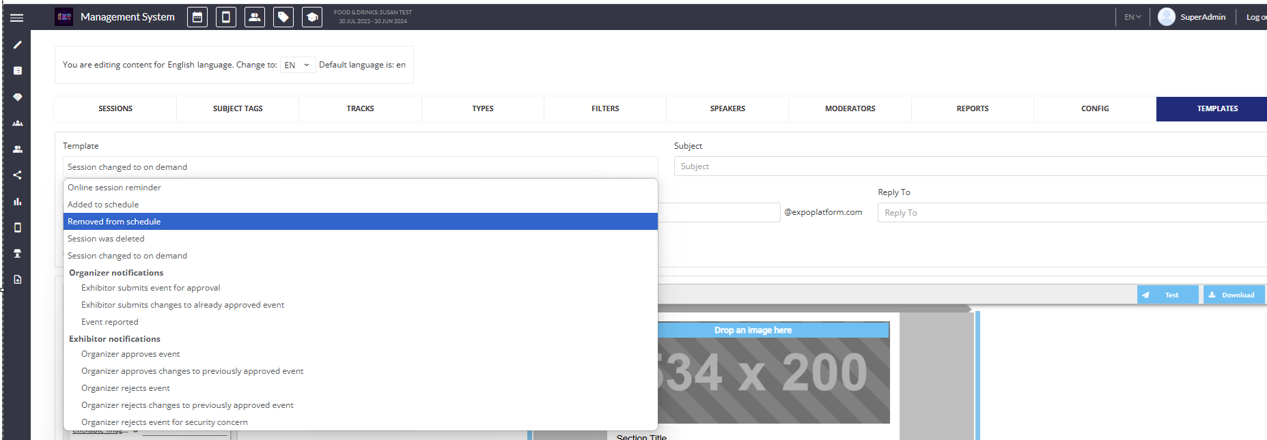Click the file upload icon in sidebar
1267x440 pixels.
click(x=18, y=280)
